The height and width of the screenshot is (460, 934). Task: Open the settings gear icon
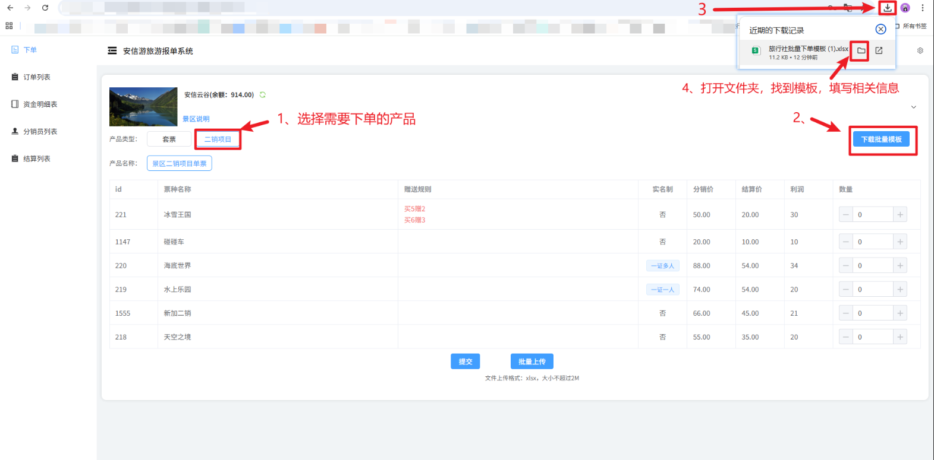(x=920, y=50)
